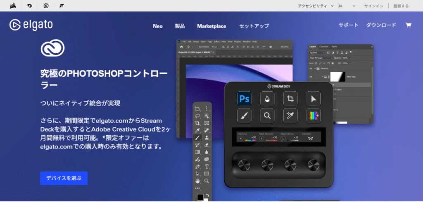Image resolution: width=423 pixels, height=202 pixels.
Task: Open the サポート link
Action: pyautogui.click(x=349, y=25)
